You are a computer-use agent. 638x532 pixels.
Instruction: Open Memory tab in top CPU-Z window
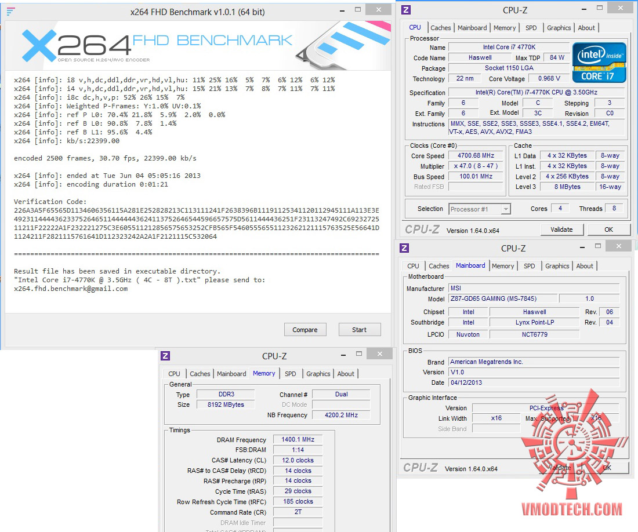tap(505, 28)
